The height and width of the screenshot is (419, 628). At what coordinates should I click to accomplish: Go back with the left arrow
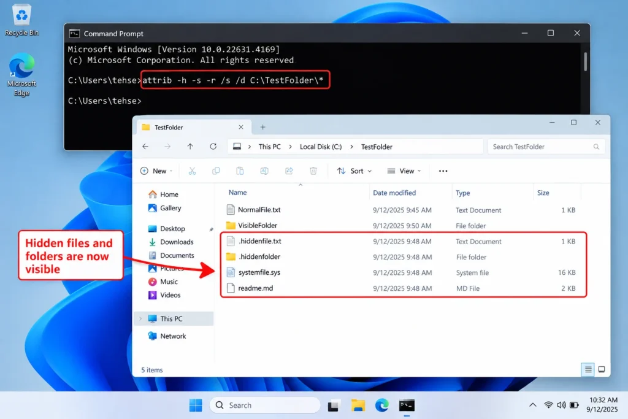pos(145,147)
